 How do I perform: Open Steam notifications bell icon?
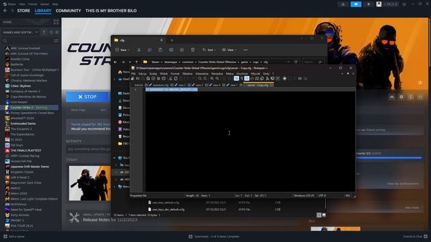368,4
